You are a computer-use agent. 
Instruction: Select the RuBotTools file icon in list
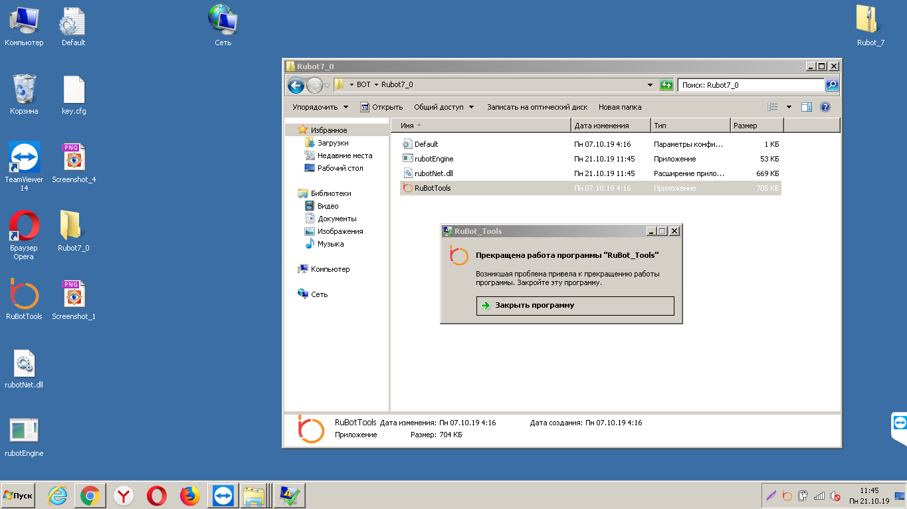[408, 188]
